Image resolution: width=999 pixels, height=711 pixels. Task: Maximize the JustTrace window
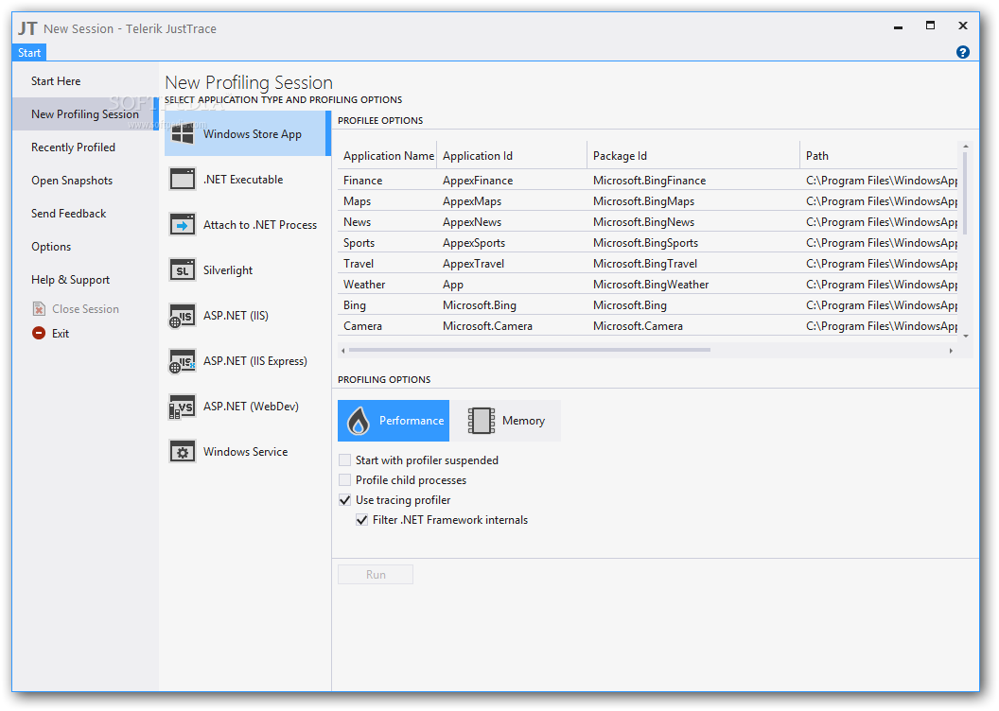[x=930, y=26]
